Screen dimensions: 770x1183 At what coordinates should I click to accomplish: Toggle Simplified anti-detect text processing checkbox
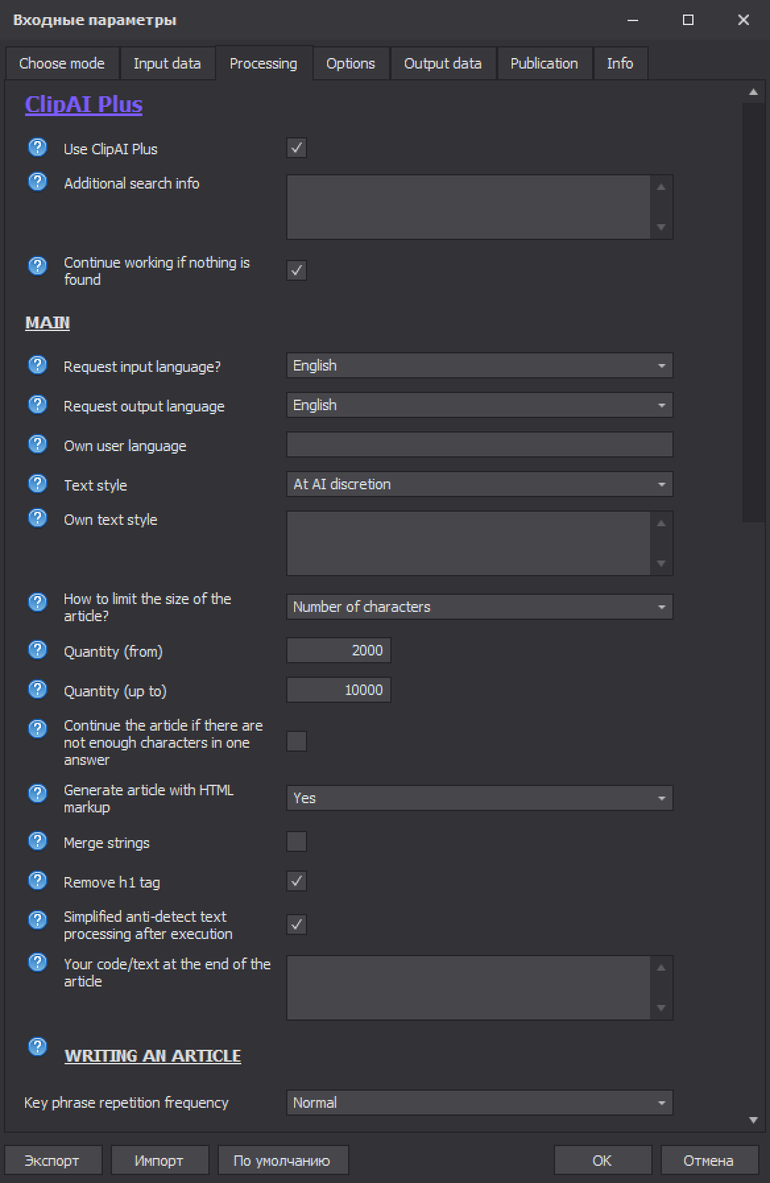pyautogui.click(x=297, y=925)
